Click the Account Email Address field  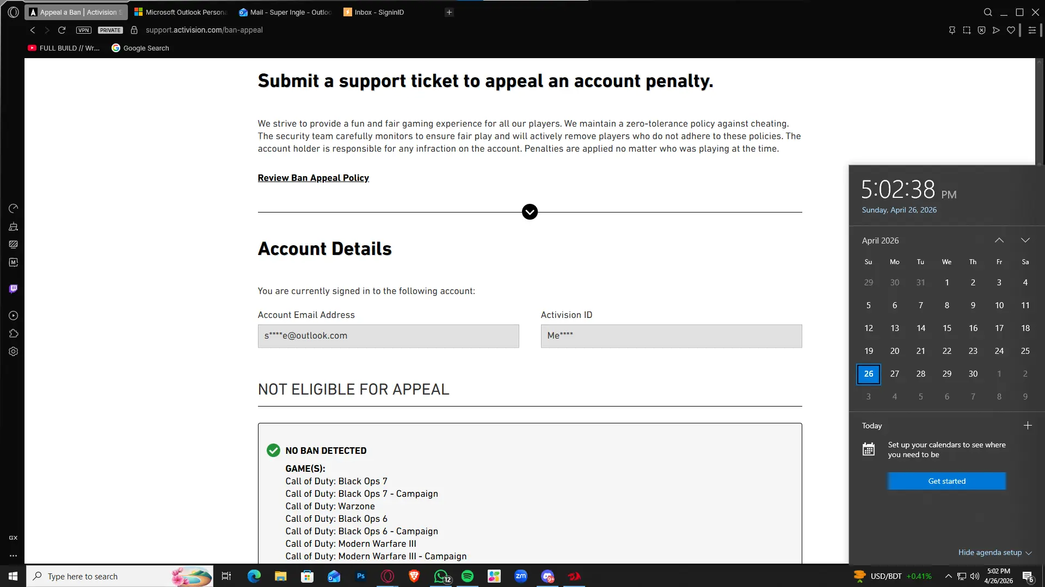click(x=388, y=336)
